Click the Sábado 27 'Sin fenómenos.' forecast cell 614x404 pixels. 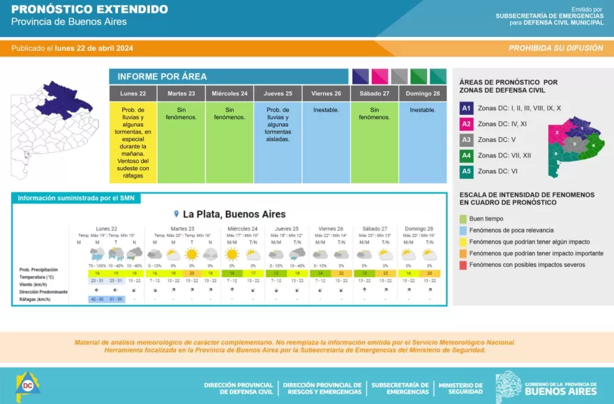click(x=375, y=143)
